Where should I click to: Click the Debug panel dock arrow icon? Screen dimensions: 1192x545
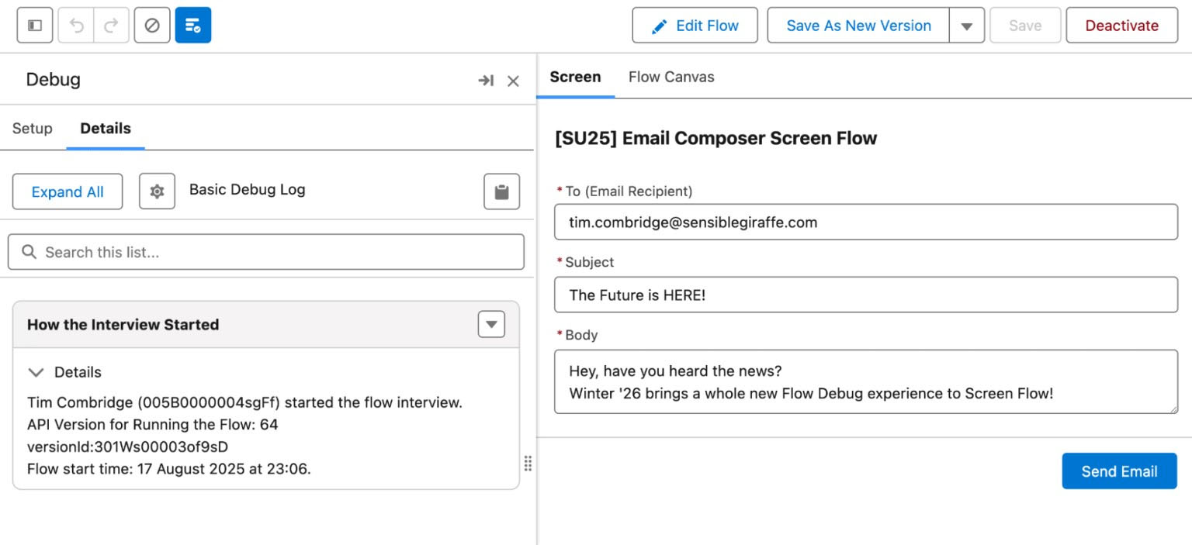pos(486,81)
